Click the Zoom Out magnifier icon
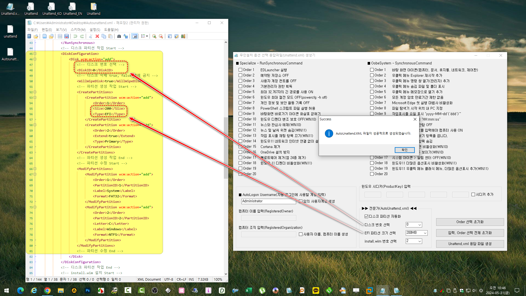Screen dimensions: 526x296 [x=161, y=36]
